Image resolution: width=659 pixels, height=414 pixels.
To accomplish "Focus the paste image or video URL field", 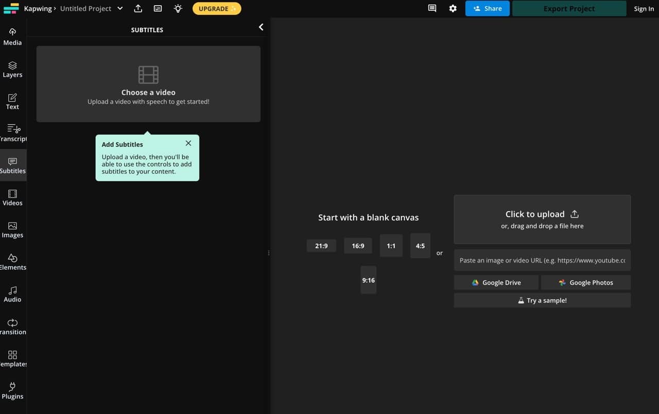I will click(x=542, y=260).
